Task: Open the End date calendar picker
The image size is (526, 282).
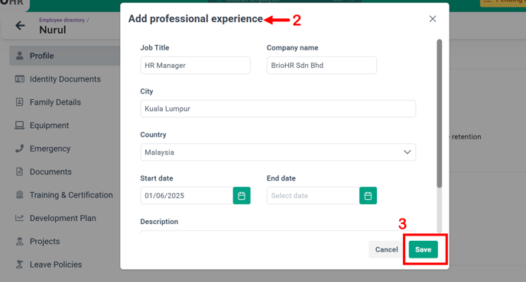Action: [368, 196]
